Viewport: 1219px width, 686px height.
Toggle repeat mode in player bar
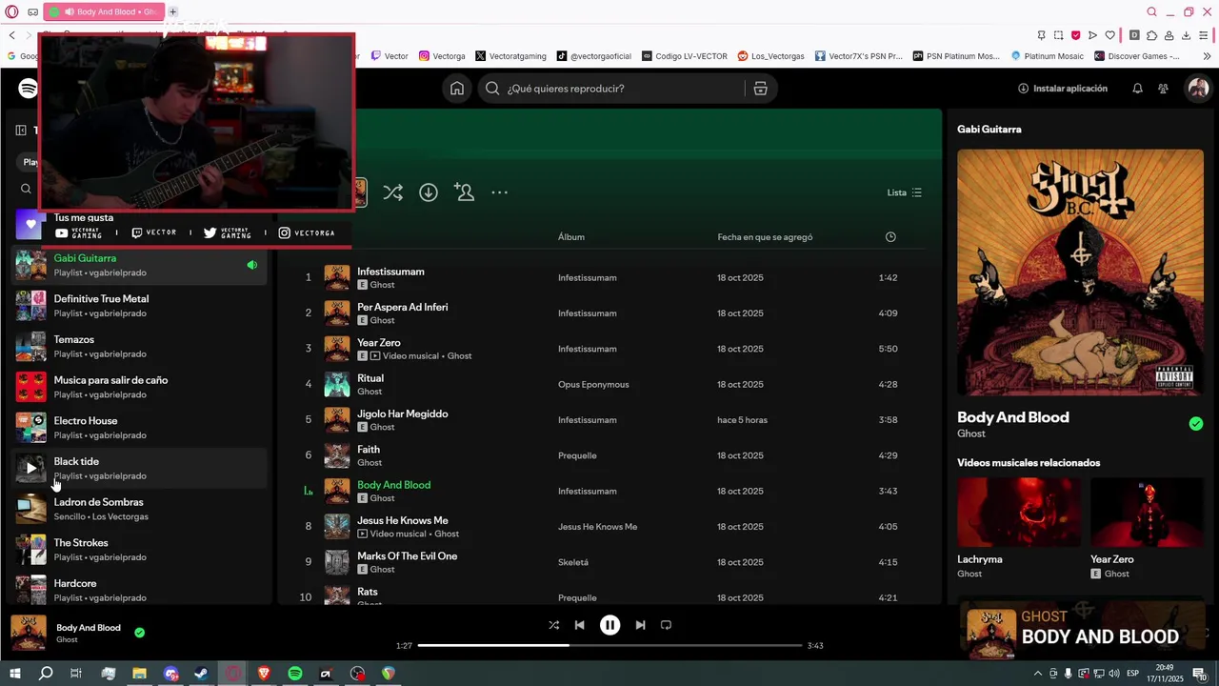pos(666,625)
